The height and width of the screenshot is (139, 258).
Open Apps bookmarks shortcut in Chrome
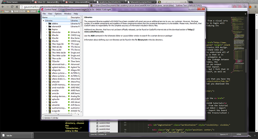pos(5,11)
